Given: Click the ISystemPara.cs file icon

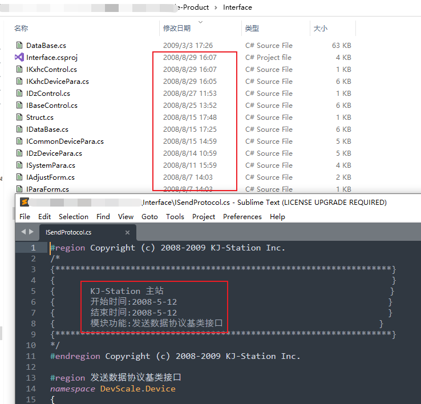Looking at the screenshot, I should click(x=19, y=165).
